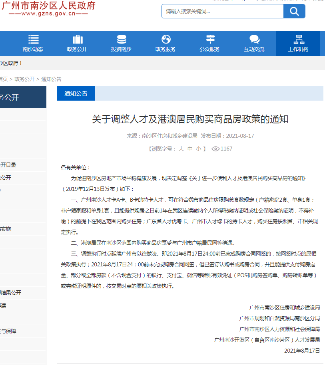Viewport: 325px width, 365px height.
Task: Set article font size to 大
Action: [x=181, y=149]
